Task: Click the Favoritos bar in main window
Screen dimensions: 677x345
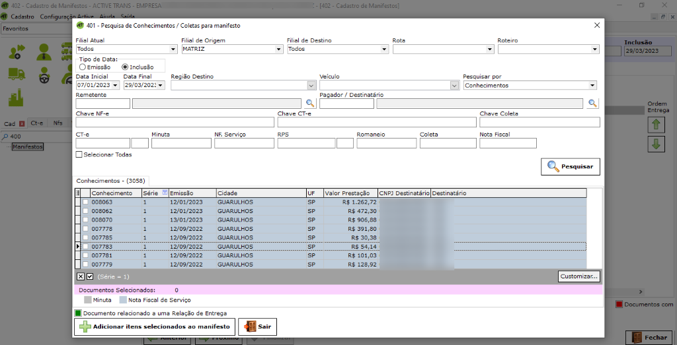Action: click(x=36, y=28)
